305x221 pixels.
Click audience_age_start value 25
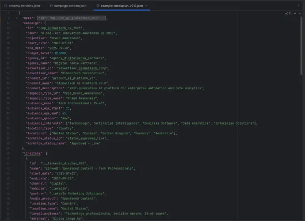pos(68,108)
